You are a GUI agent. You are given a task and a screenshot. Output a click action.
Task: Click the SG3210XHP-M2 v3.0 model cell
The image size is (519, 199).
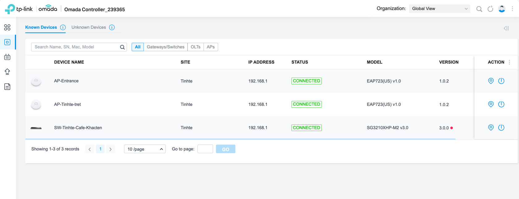[x=387, y=128]
